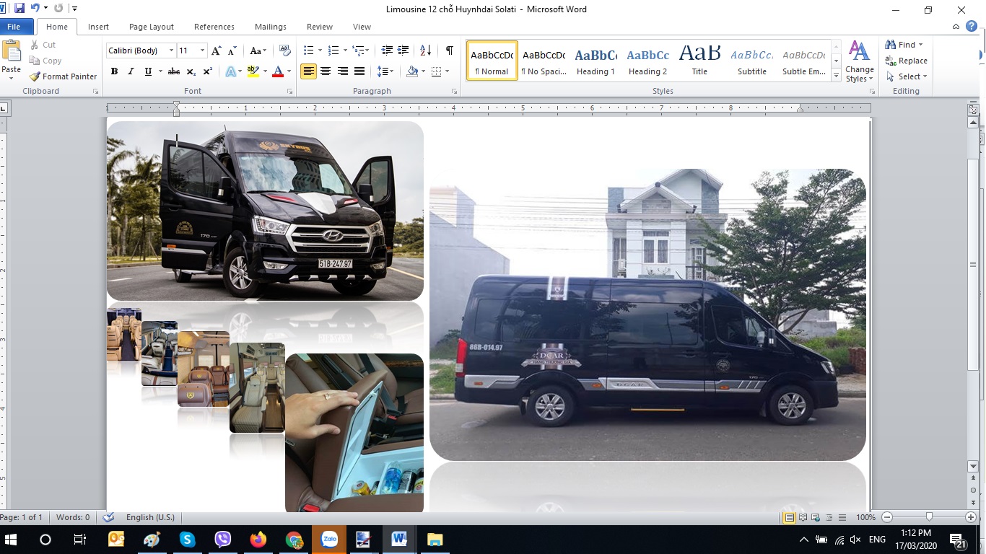Insert a bulleted list
986x554 pixels.
308,50
